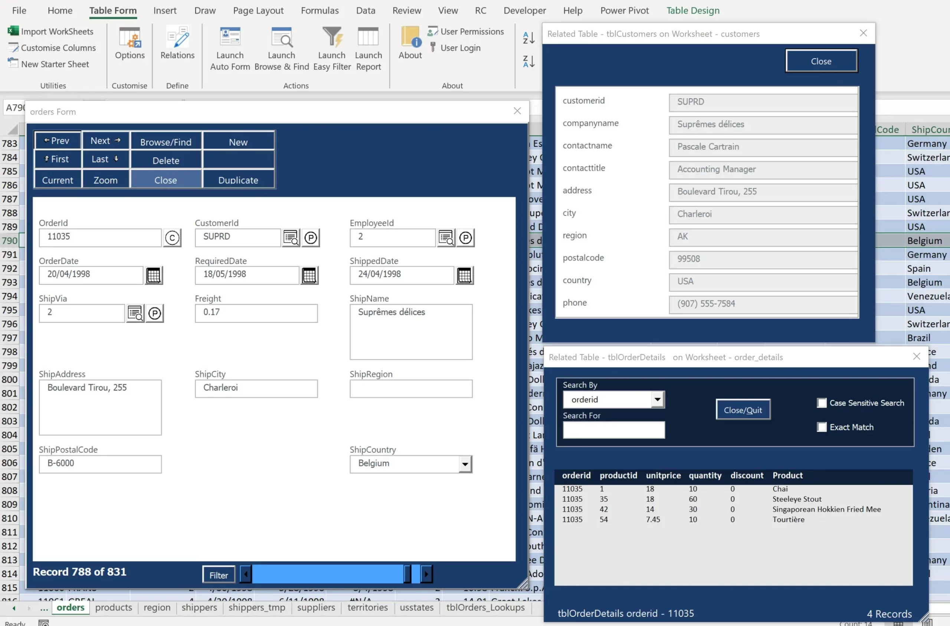Expand the ShipCountry dropdown

coord(465,464)
